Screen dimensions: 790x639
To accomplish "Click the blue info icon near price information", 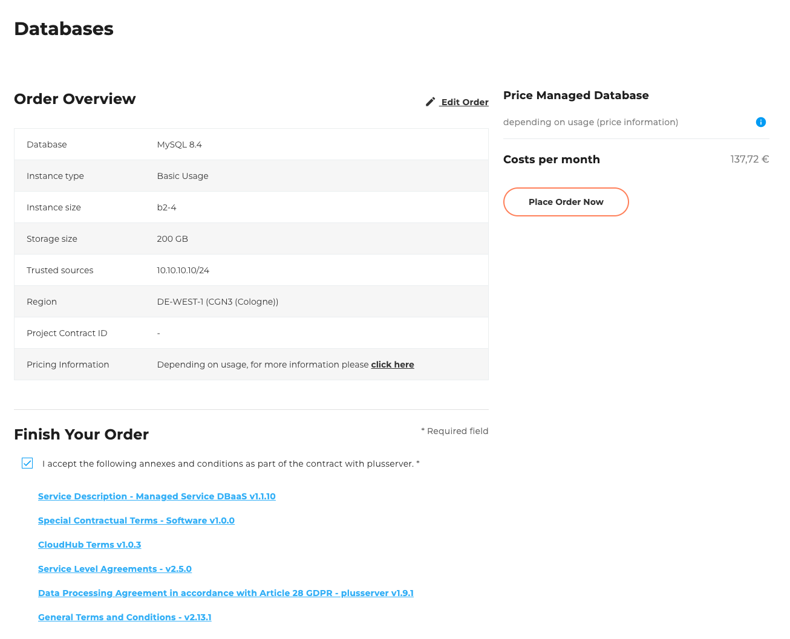I will (761, 122).
